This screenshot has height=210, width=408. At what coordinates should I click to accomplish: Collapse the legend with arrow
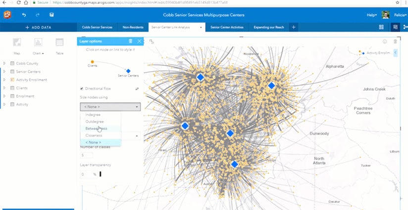point(395,53)
